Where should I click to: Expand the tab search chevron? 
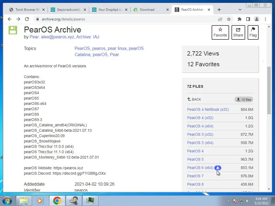240,10
